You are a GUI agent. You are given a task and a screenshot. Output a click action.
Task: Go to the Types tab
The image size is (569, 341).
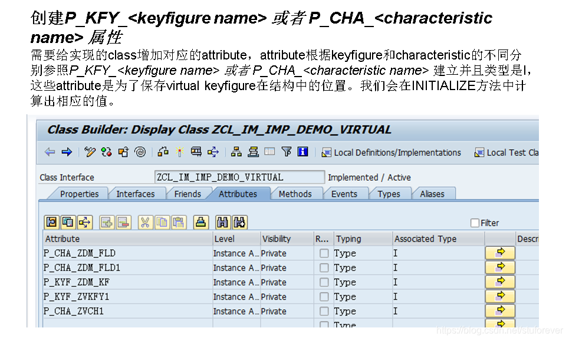(389, 194)
